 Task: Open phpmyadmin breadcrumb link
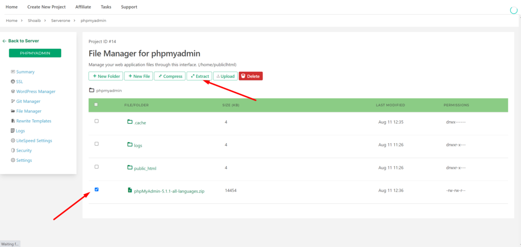pos(94,20)
